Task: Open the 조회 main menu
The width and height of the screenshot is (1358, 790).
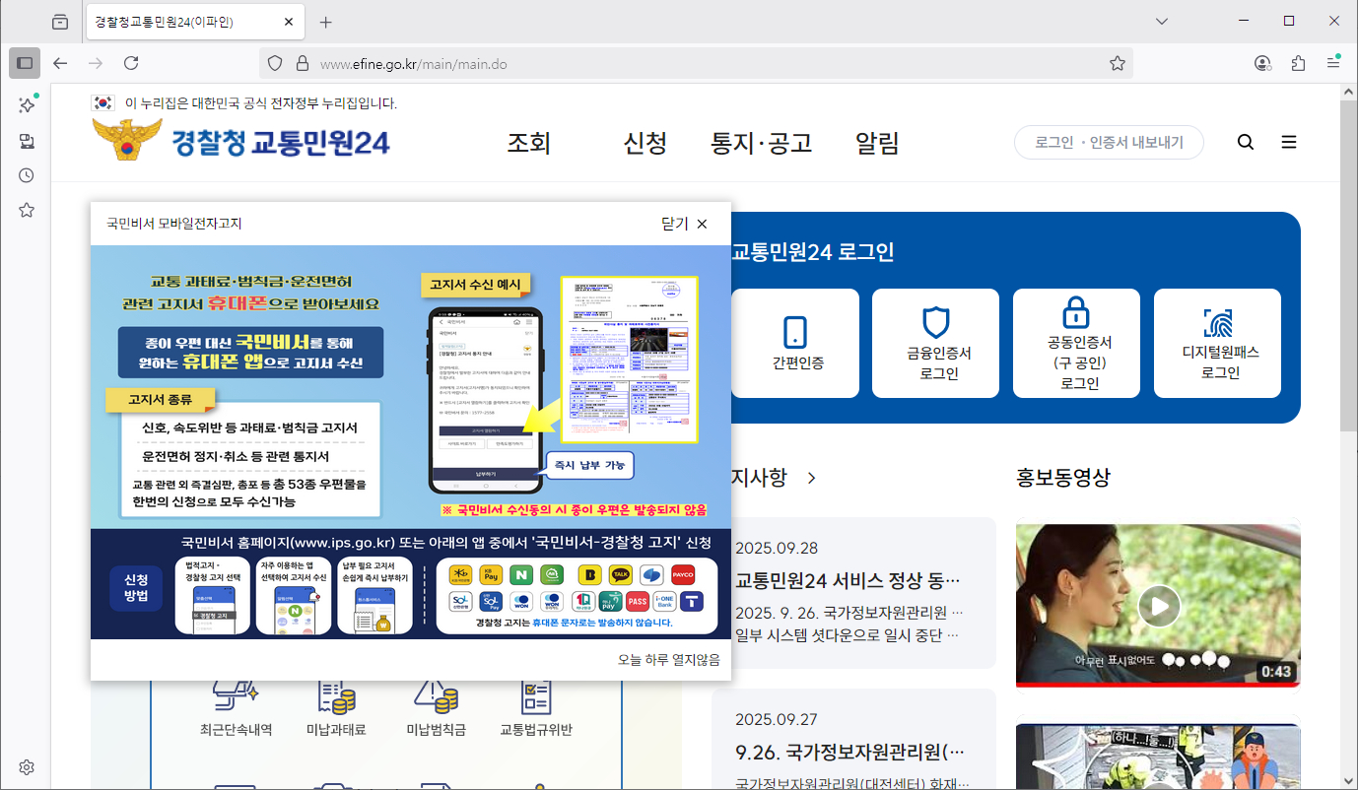Action: [528, 143]
